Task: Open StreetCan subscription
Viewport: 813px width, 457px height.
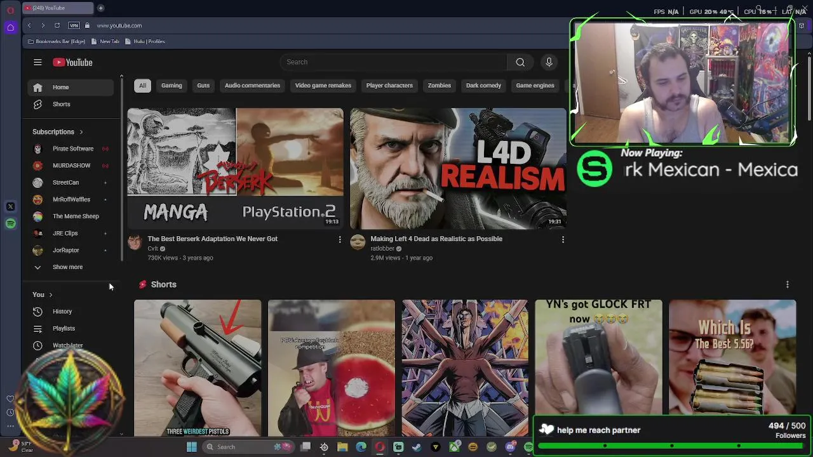Action: point(71,183)
